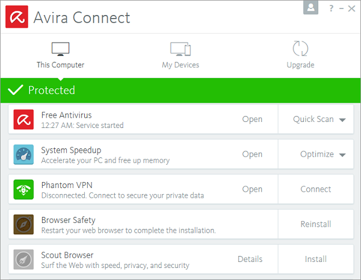This screenshot has height=280, width=361.
Task: Switch to the My Devices tab
Action: pos(180,55)
